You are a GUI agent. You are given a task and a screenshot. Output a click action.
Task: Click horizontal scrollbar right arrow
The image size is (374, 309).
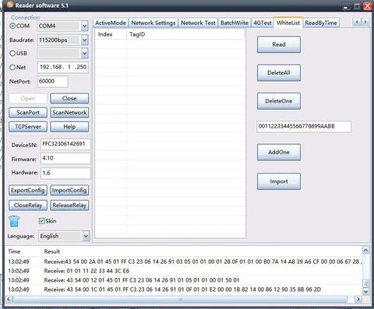pyautogui.click(x=358, y=299)
